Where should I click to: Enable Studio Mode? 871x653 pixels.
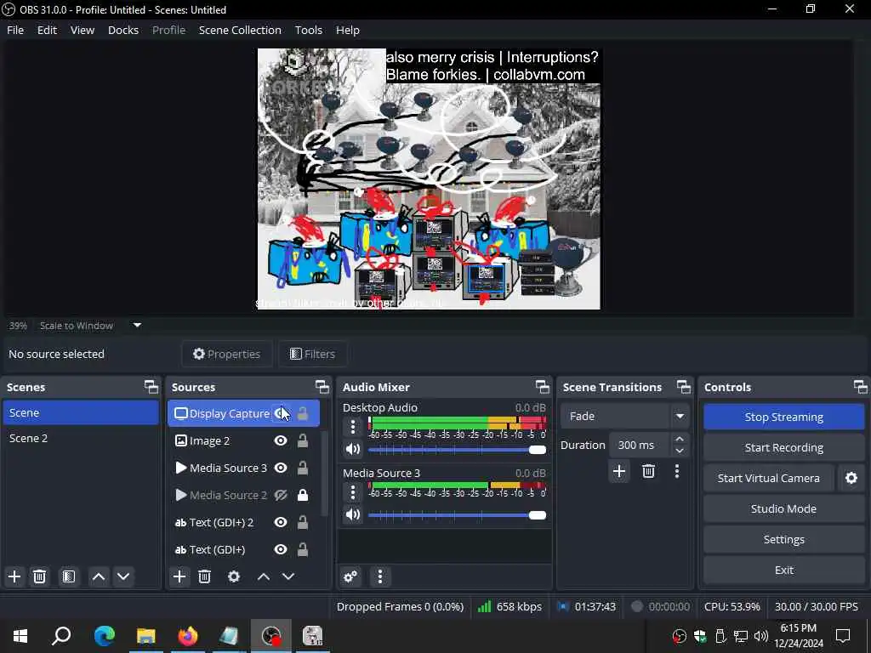(783, 508)
